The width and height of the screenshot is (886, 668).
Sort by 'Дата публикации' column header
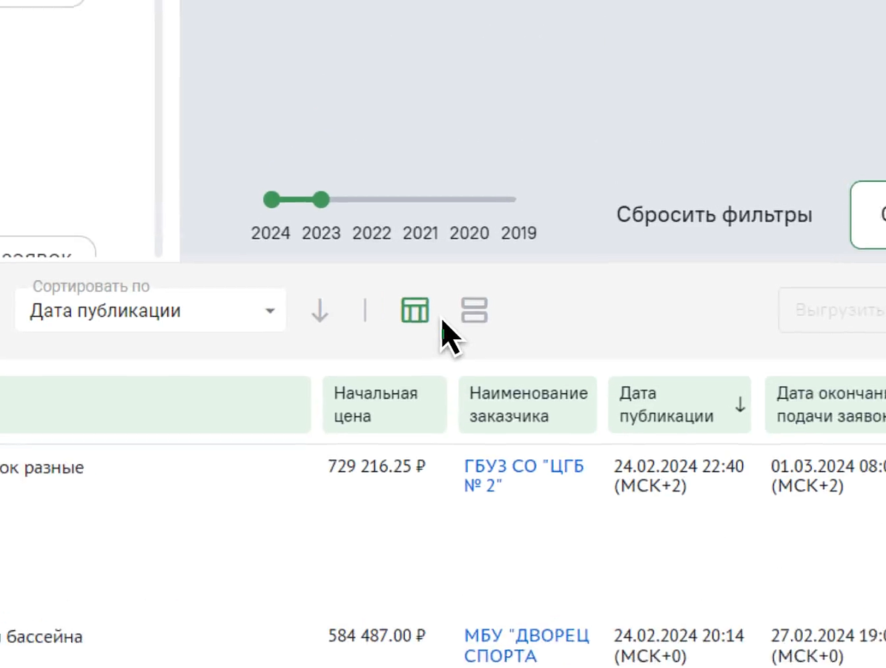pyautogui.click(x=679, y=405)
